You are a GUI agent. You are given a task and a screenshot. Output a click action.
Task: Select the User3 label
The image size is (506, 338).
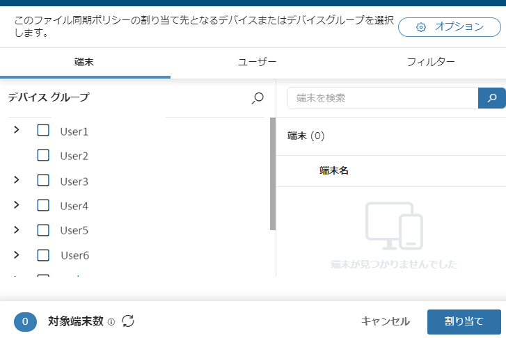tap(74, 182)
